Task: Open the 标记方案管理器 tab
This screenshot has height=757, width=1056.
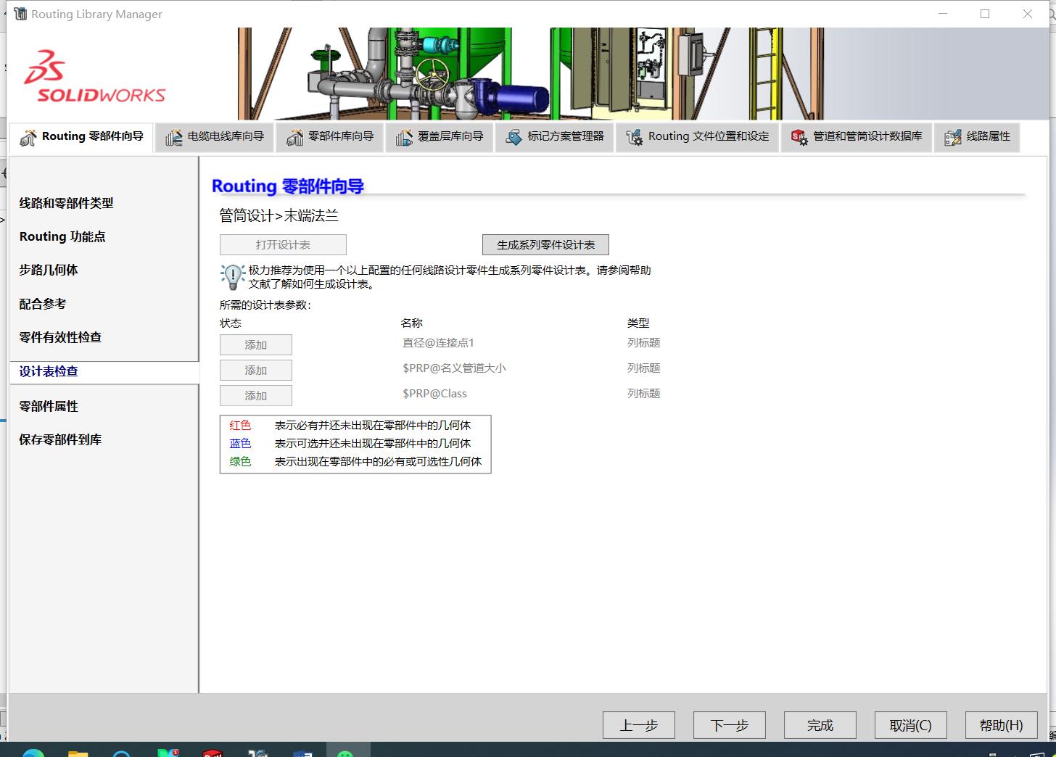Action: 555,137
